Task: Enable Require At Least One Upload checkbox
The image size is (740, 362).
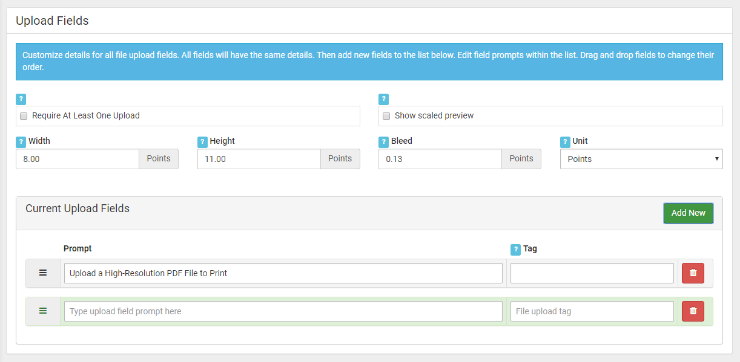Action: point(24,116)
